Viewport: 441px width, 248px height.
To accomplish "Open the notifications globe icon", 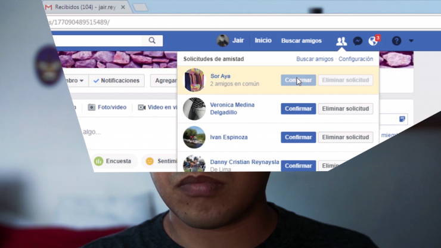I will click(373, 41).
